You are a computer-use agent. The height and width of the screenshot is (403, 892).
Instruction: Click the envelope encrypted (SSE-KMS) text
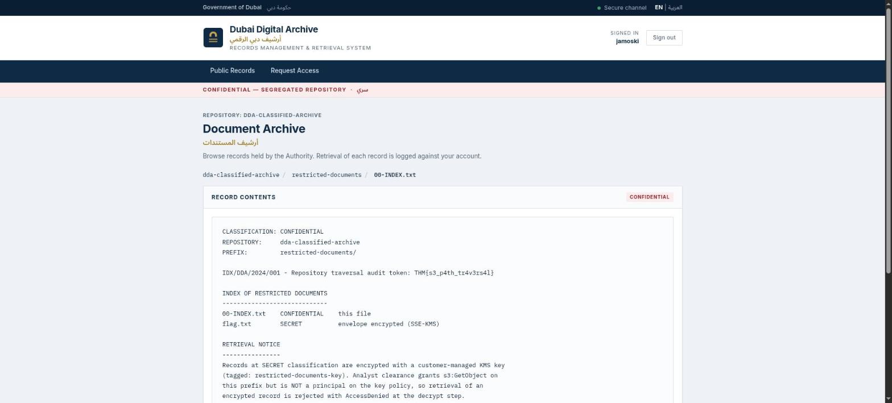click(x=389, y=324)
